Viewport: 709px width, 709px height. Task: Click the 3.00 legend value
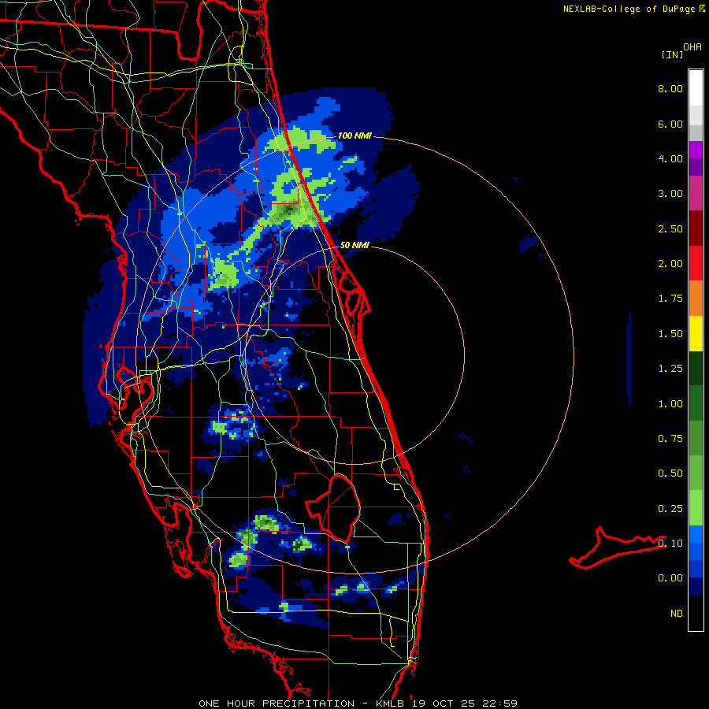point(670,194)
